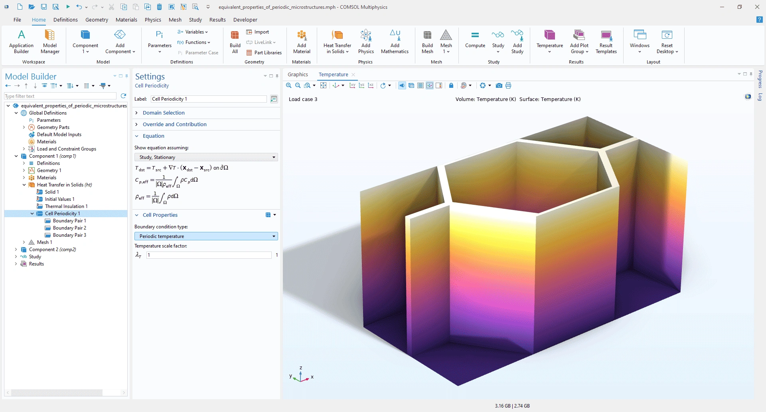
Task: Click the Zoom In icon
Action: (x=289, y=85)
